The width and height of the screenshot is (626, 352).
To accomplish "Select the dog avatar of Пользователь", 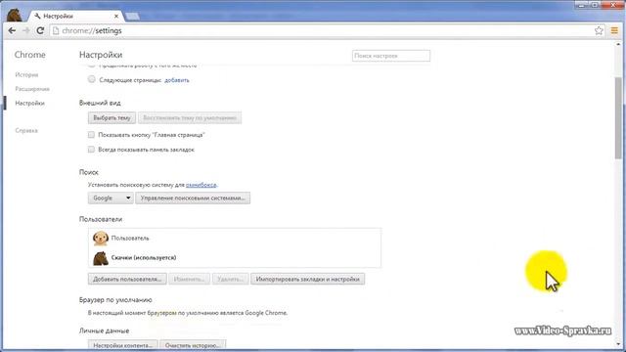I will 101,239.
